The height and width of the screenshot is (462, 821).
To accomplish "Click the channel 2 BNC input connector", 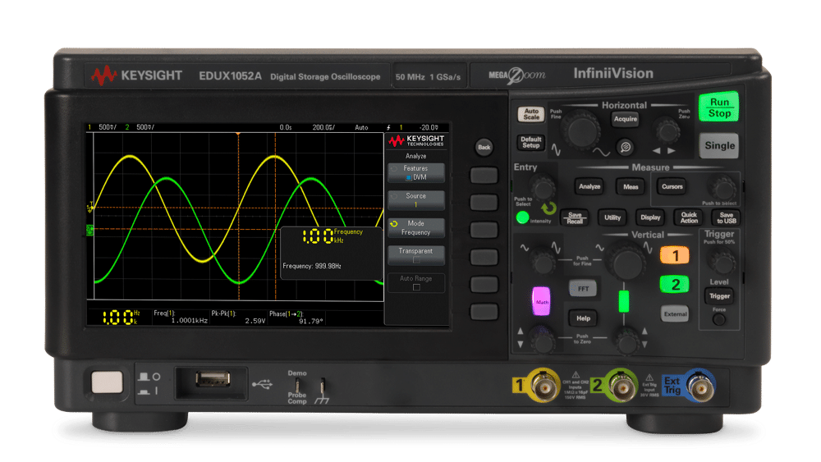I will [622, 387].
